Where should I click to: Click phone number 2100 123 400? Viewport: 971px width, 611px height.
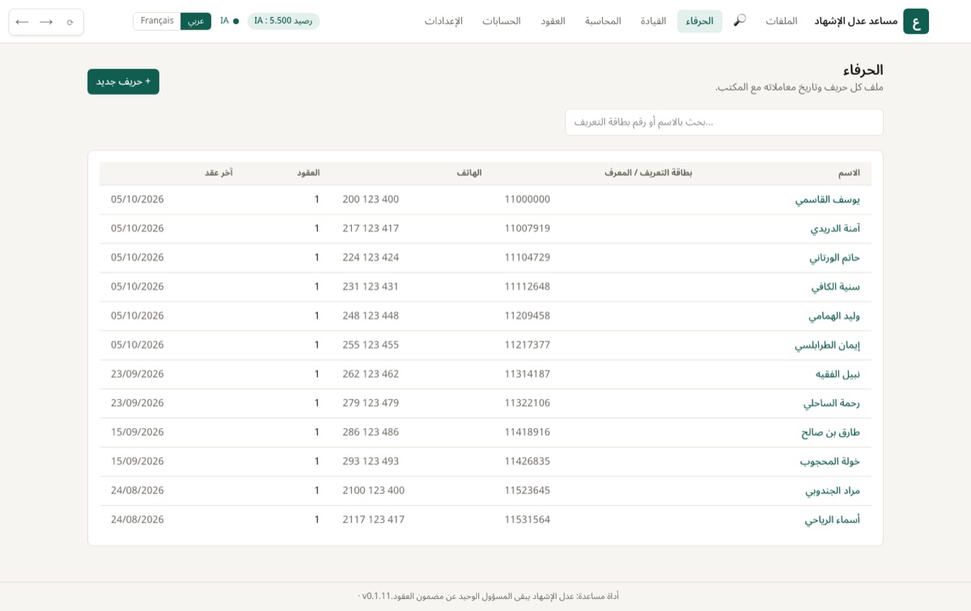pyautogui.click(x=374, y=490)
